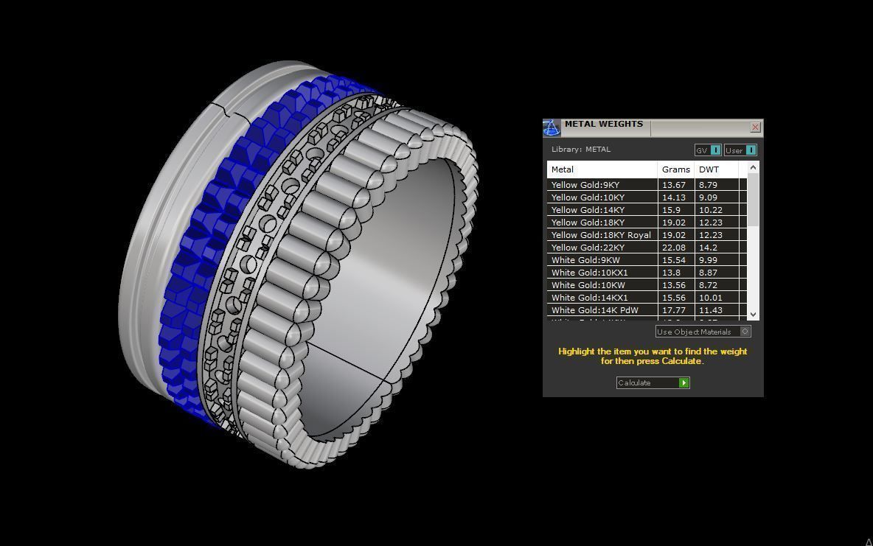Select the Yellow Gold:10KY row
873x546 pixels.
[x=647, y=197]
